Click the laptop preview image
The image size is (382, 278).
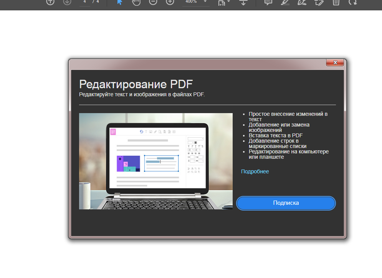click(x=155, y=161)
